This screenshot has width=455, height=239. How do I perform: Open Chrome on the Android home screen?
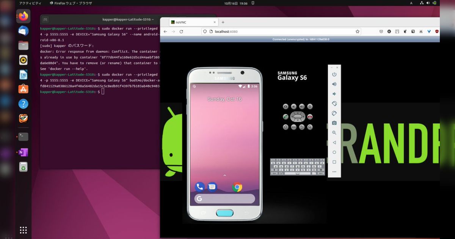tap(238, 187)
